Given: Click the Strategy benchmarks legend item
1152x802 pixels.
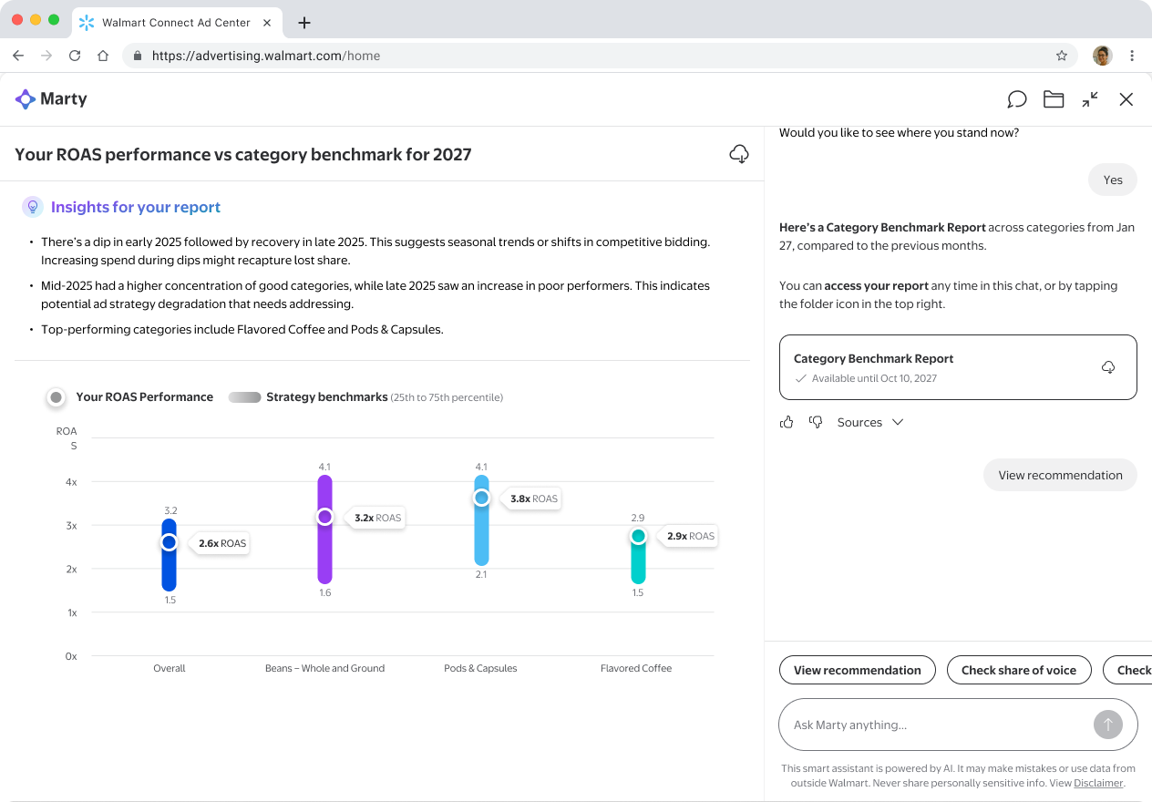Looking at the screenshot, I should click(365, 397).
